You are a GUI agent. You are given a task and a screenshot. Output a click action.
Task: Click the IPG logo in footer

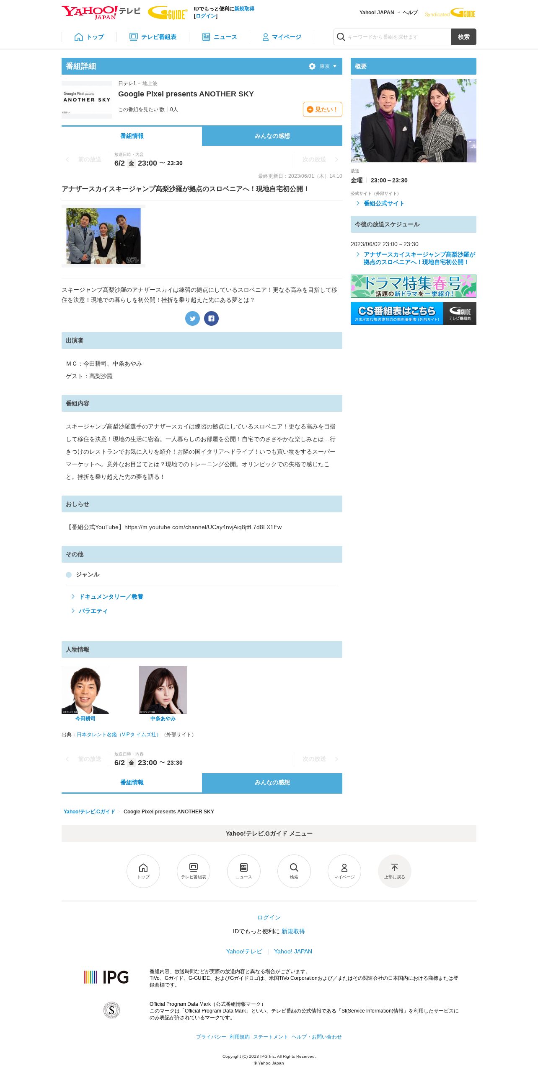pyautogui.click(x=106, y=977)
